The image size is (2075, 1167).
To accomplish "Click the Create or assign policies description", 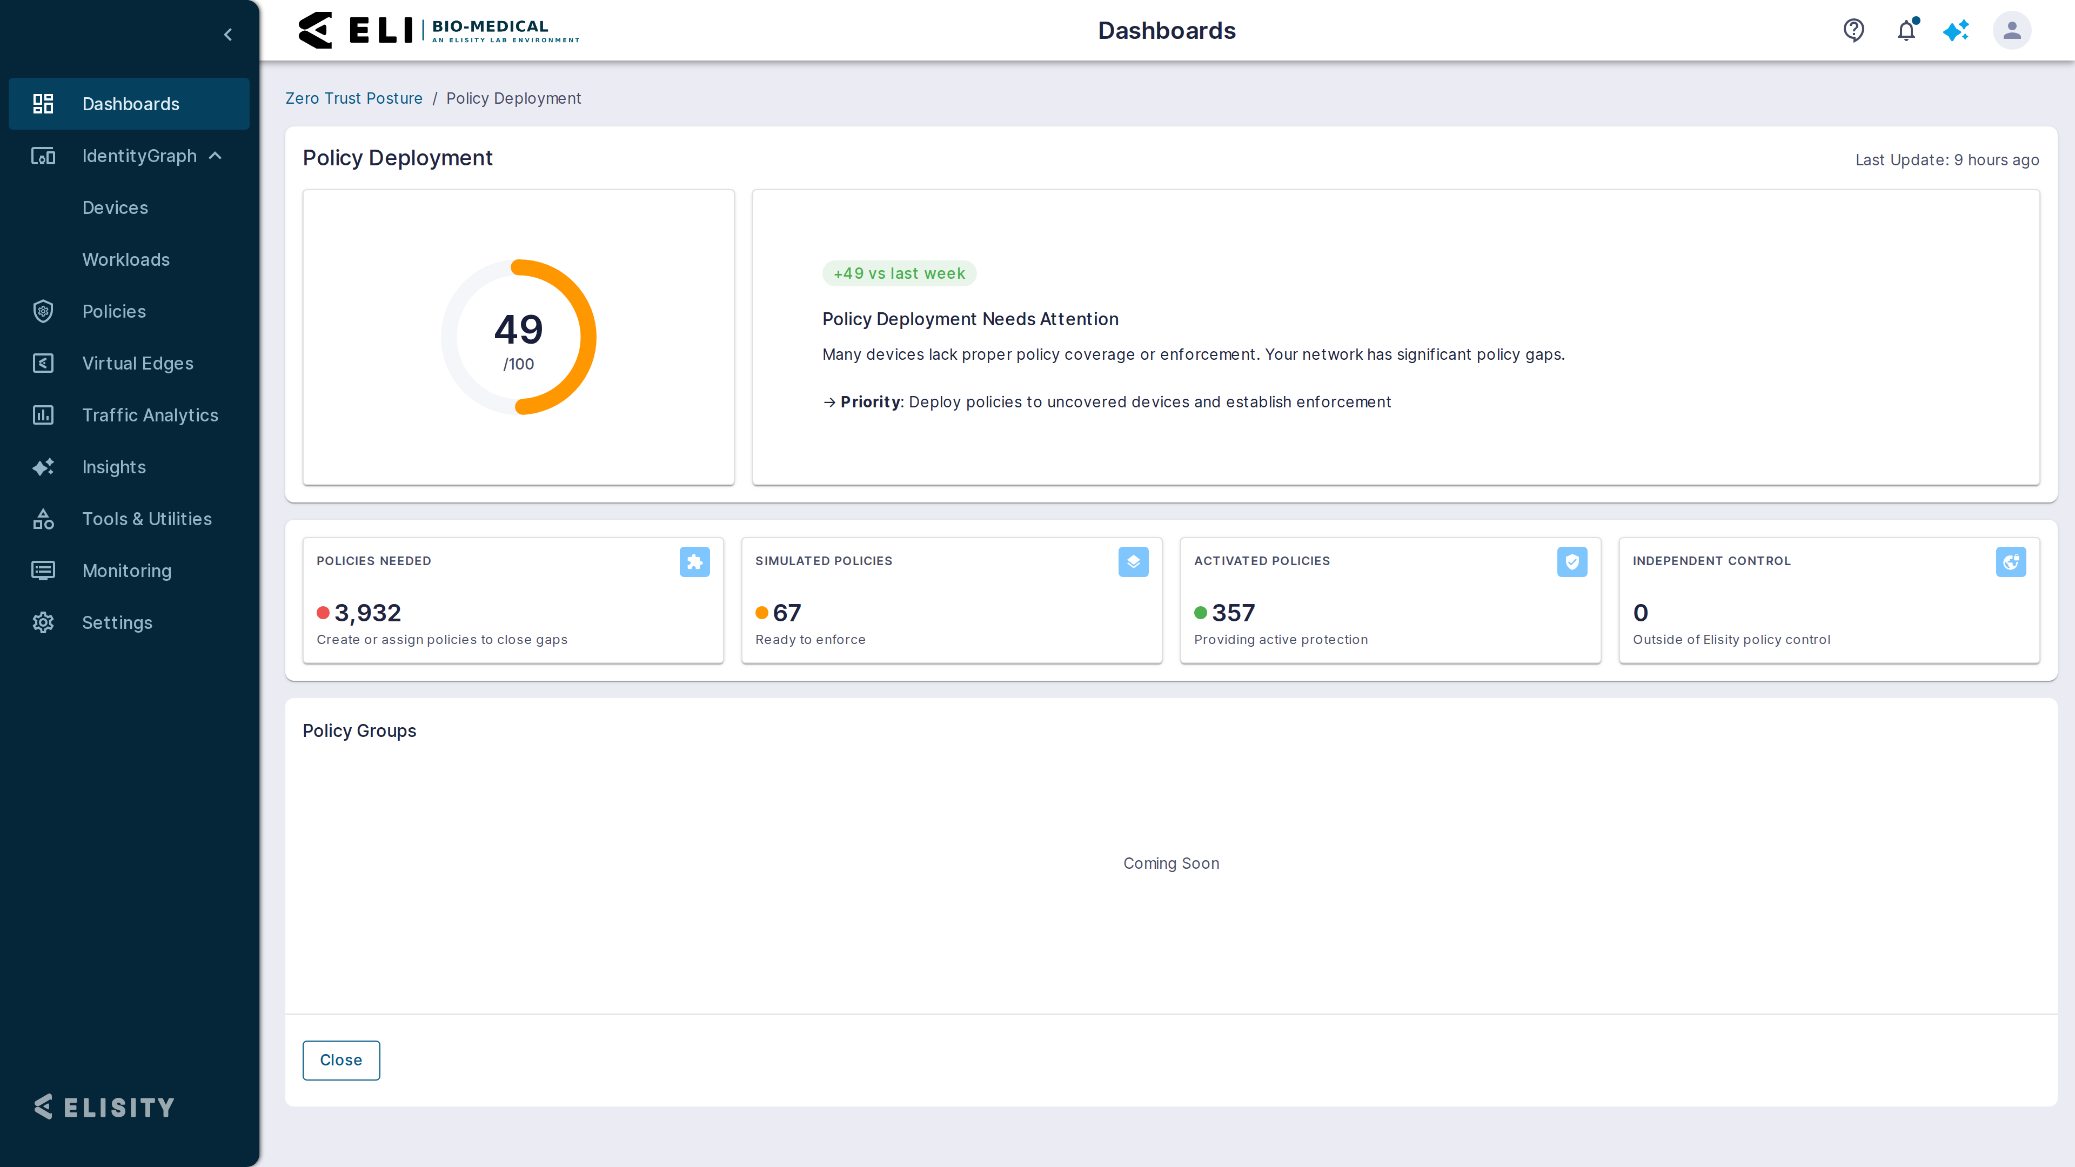I will (441, 640).
